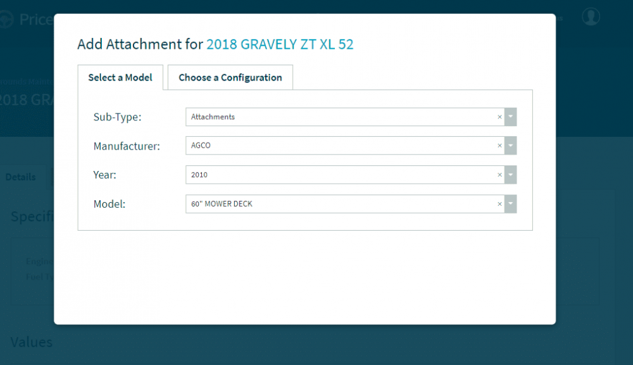This screenshot has width=633, height=365.
Task: Click the Attachments value in the Sub-Type field
Action: click(213, 117)
